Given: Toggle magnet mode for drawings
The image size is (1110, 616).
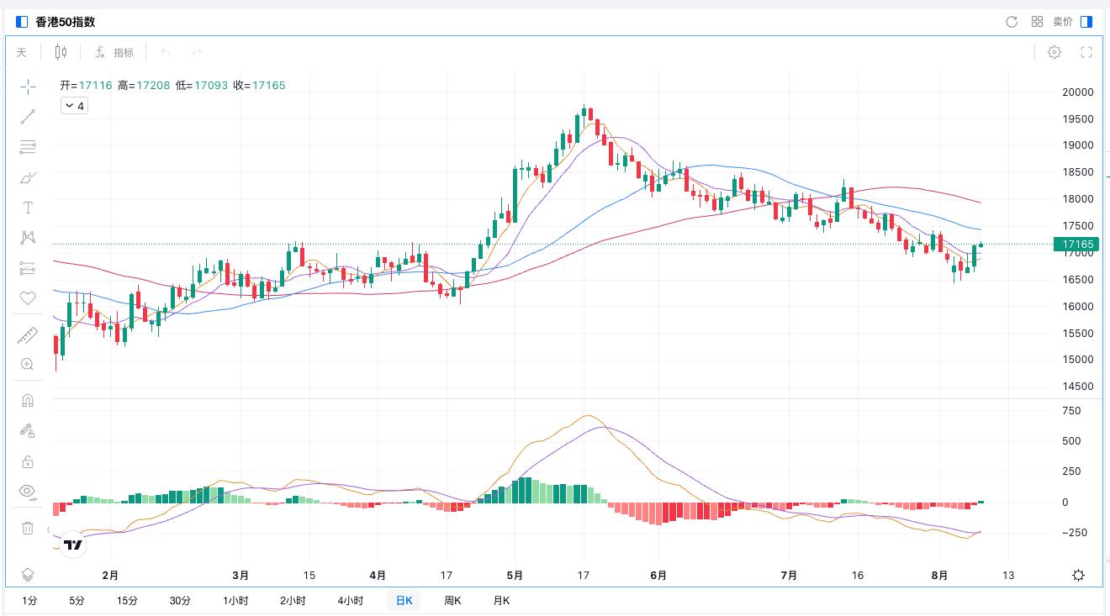Looking at the screenshot, I should point(28,401).
